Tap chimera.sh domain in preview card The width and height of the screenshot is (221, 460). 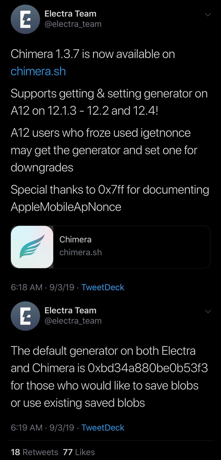(x=80, y=252)
